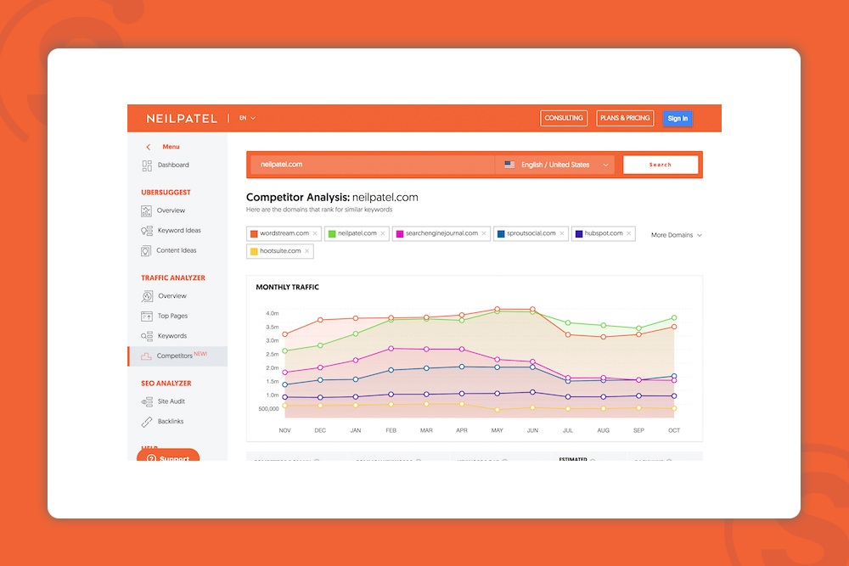
Task: Click the Content Ideas icon
Action: [147, 251]
